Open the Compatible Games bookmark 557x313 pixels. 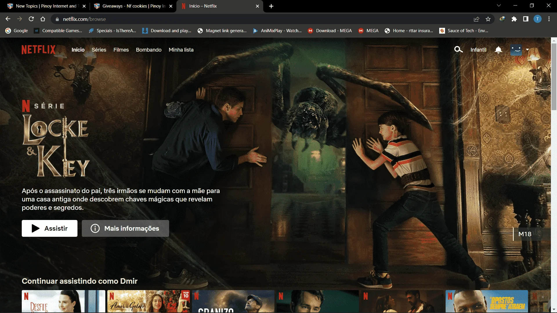click(58, 31)
